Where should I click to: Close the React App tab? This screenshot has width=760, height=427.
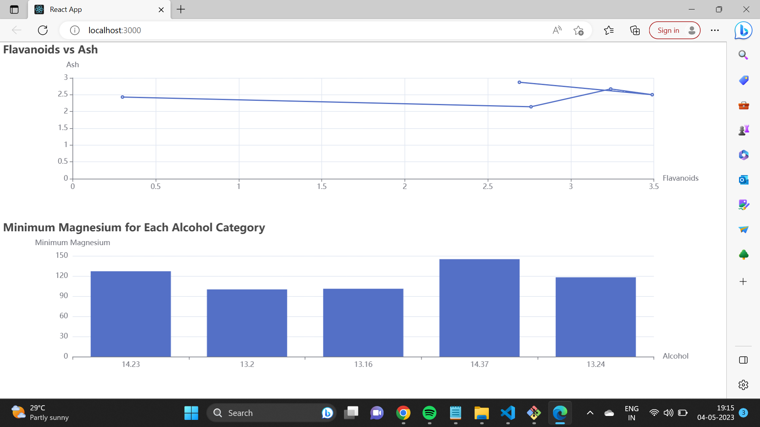(x=161, y=9)
